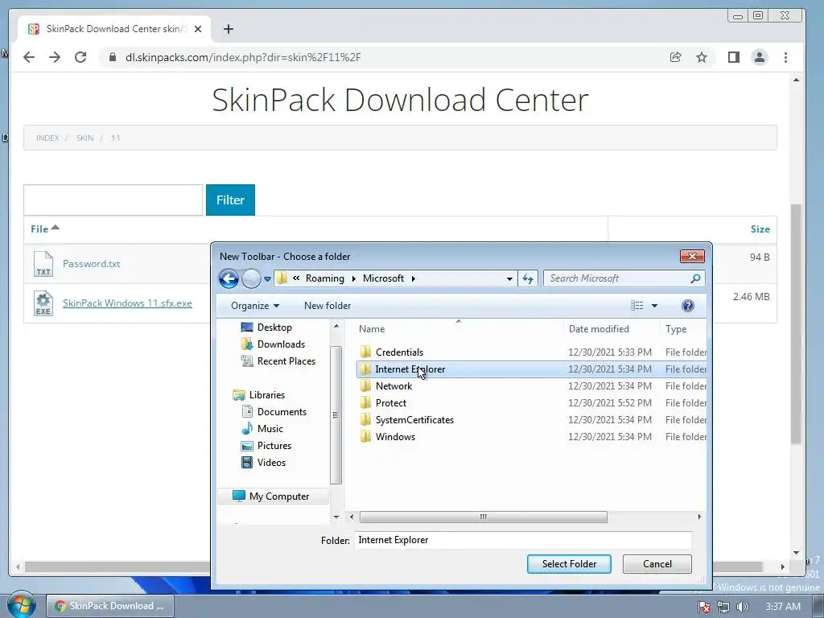The height and width of the screenshot is (618, 824).
Task: Select the Credentials folder
Action: point(399,352)
